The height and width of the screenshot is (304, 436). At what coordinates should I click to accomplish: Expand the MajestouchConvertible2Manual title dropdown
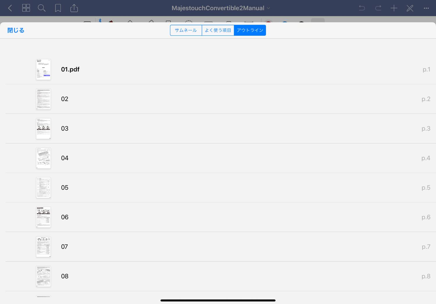pyautogui.click(x=221, y=8)
